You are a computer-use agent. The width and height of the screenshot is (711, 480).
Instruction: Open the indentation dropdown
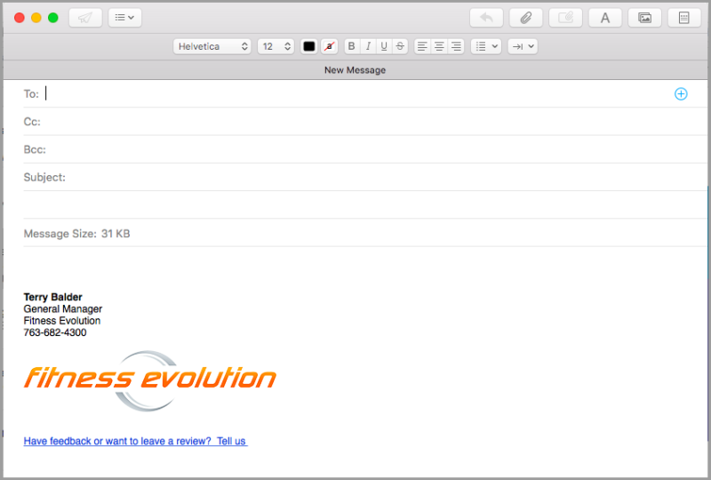pyautogui.click(x=523, y=46)
